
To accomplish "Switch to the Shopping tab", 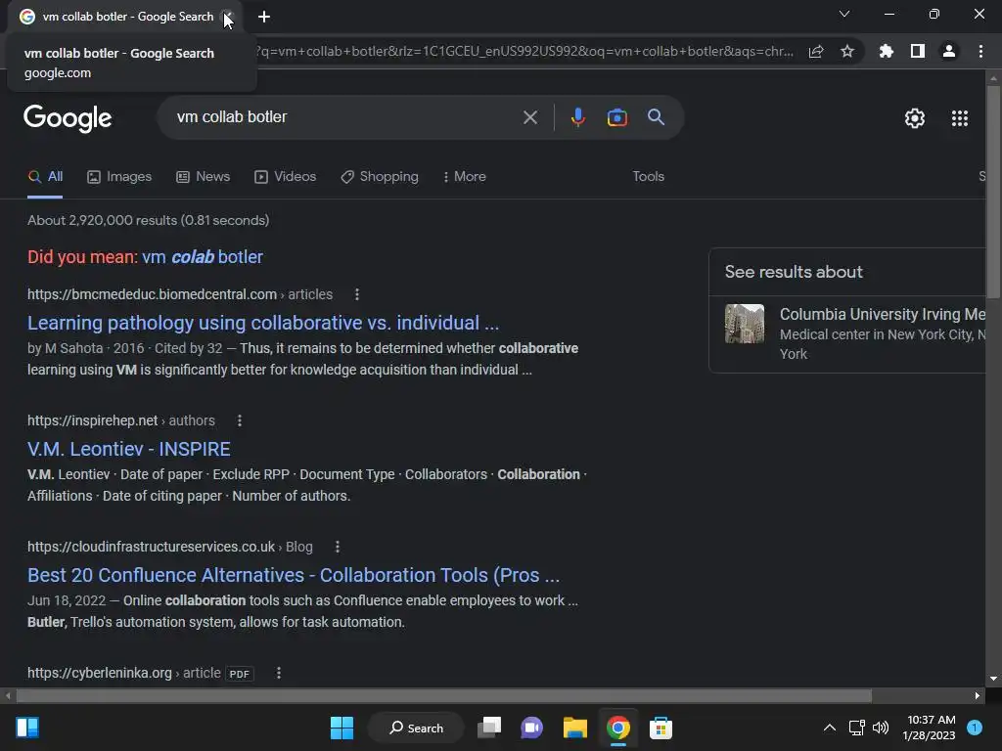I will (380, 177).
